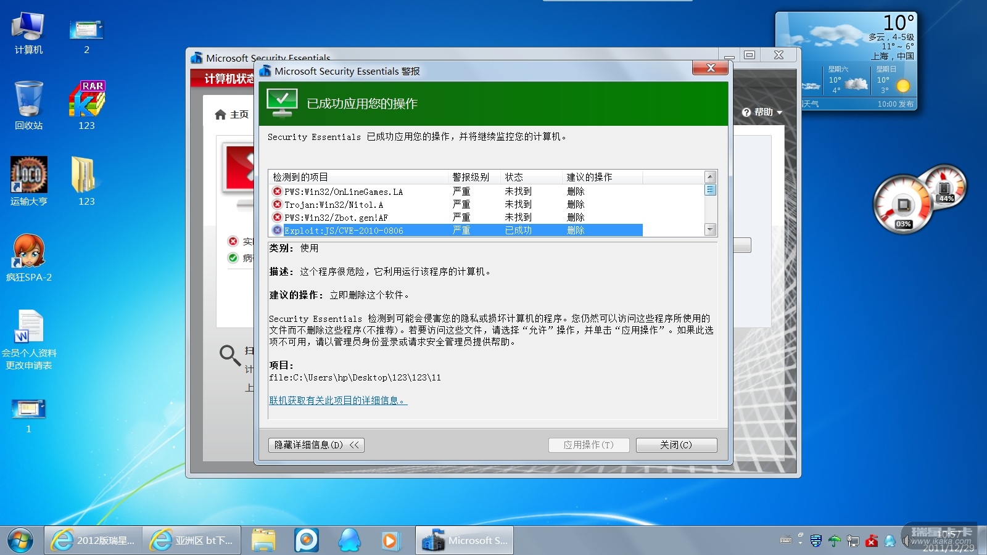Open the QQ penguin taskbar icon
Image resolution: width=987 pixels, height=555 pixels.
tap(349, 541)
